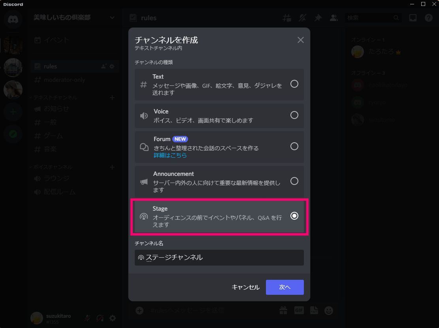Screen dimensions: 439x328
Task: Click the 検索 search box
Action: coord(373,18)
